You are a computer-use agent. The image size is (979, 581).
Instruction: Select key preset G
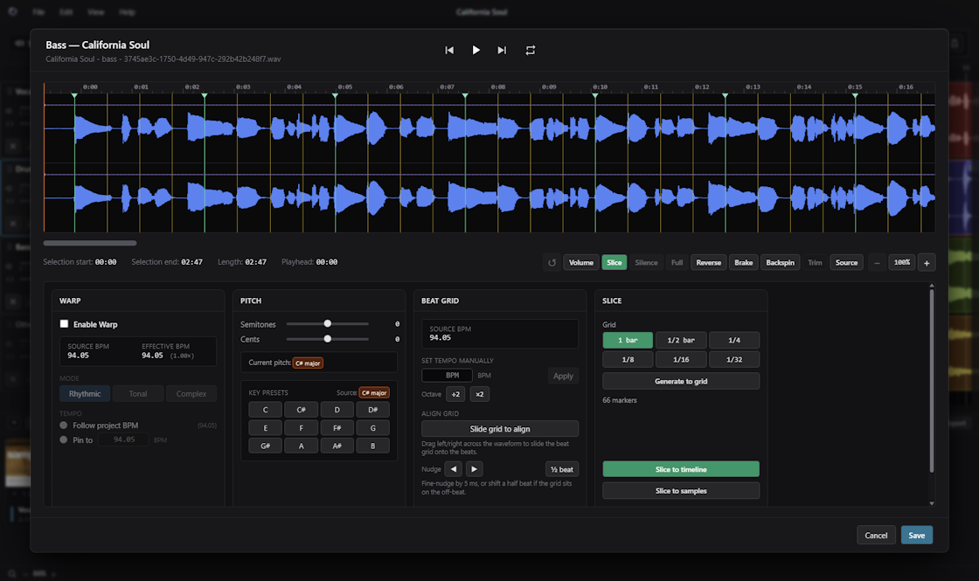(x=372, y=428)
